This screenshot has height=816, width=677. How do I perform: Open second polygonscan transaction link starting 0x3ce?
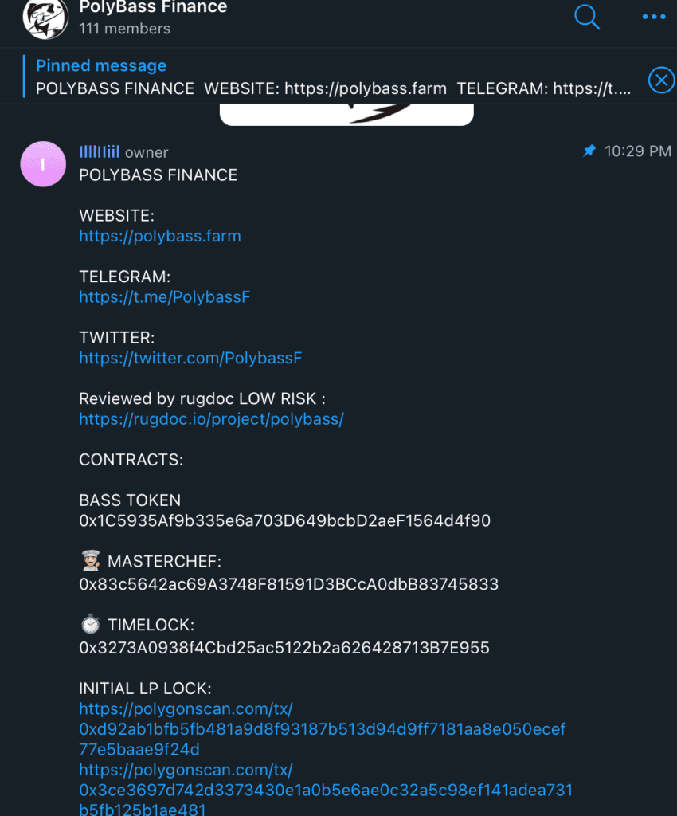coord(326,788)
